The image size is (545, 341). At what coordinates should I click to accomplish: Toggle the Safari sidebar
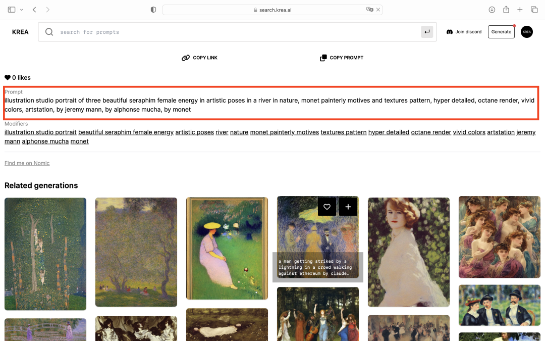12,10
